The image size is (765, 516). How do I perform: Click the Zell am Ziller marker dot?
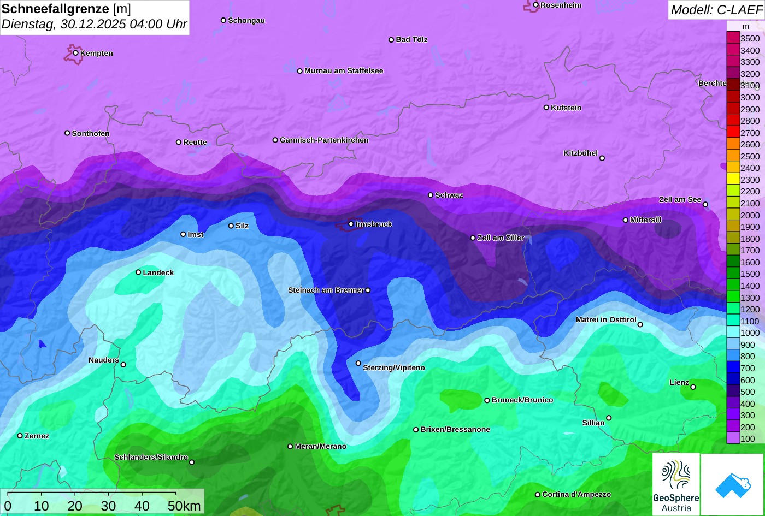pos(473,238)
